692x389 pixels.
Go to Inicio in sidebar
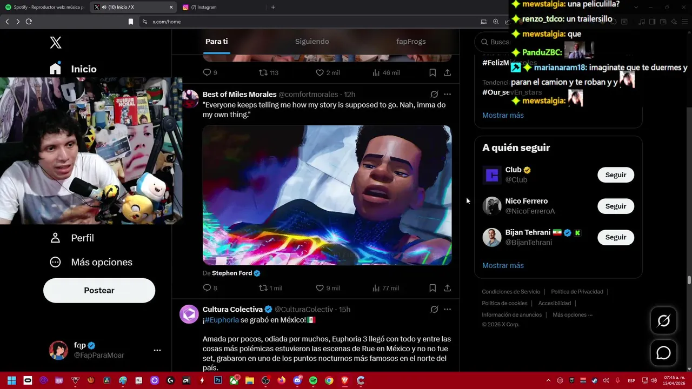[x=73, y=69]
